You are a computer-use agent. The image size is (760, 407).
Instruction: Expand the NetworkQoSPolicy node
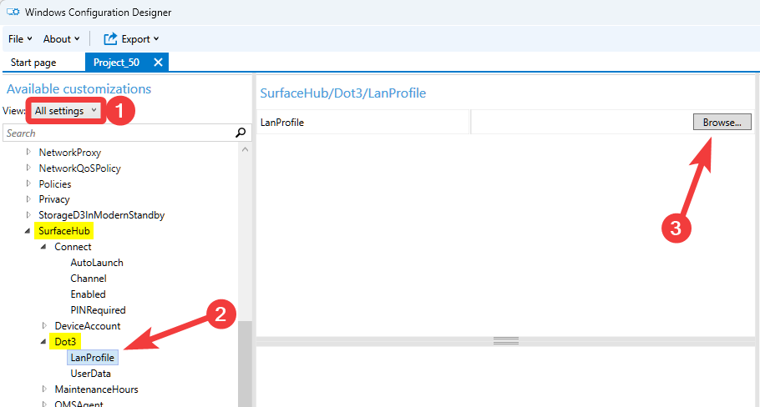coord(28,168)
